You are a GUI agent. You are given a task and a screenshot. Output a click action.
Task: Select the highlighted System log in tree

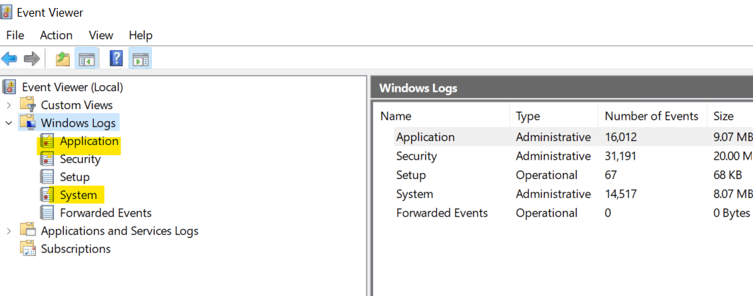pyautogui.click(x=78, y=195)
